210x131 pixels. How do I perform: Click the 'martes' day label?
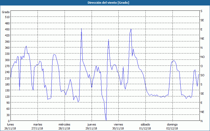pos(38,124)
